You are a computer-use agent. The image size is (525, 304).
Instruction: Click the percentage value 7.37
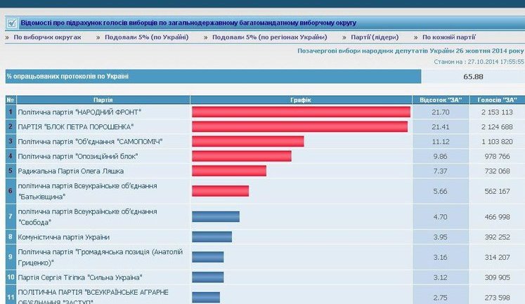(440, 171)
